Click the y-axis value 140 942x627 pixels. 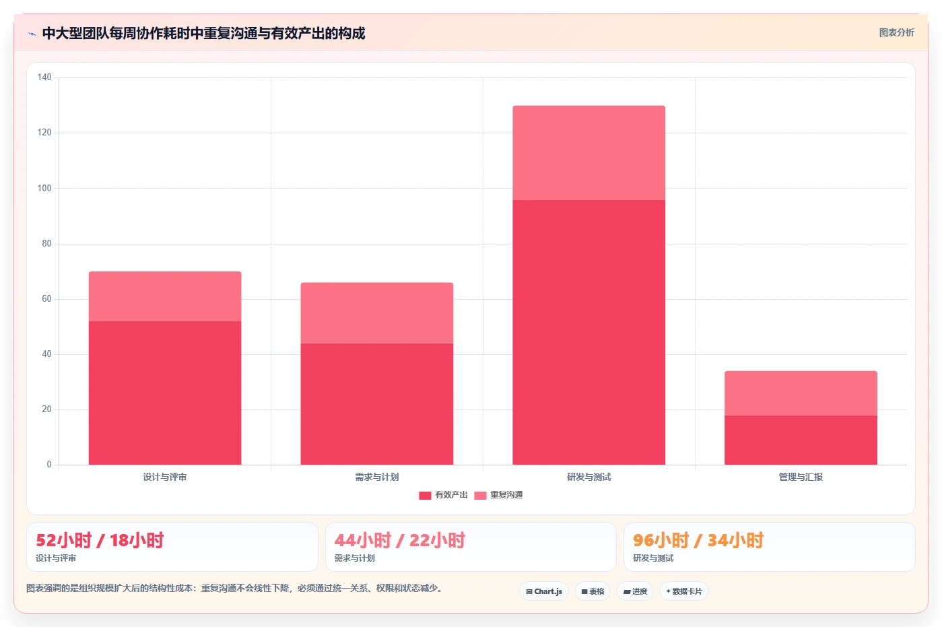(x=44, y=77)
